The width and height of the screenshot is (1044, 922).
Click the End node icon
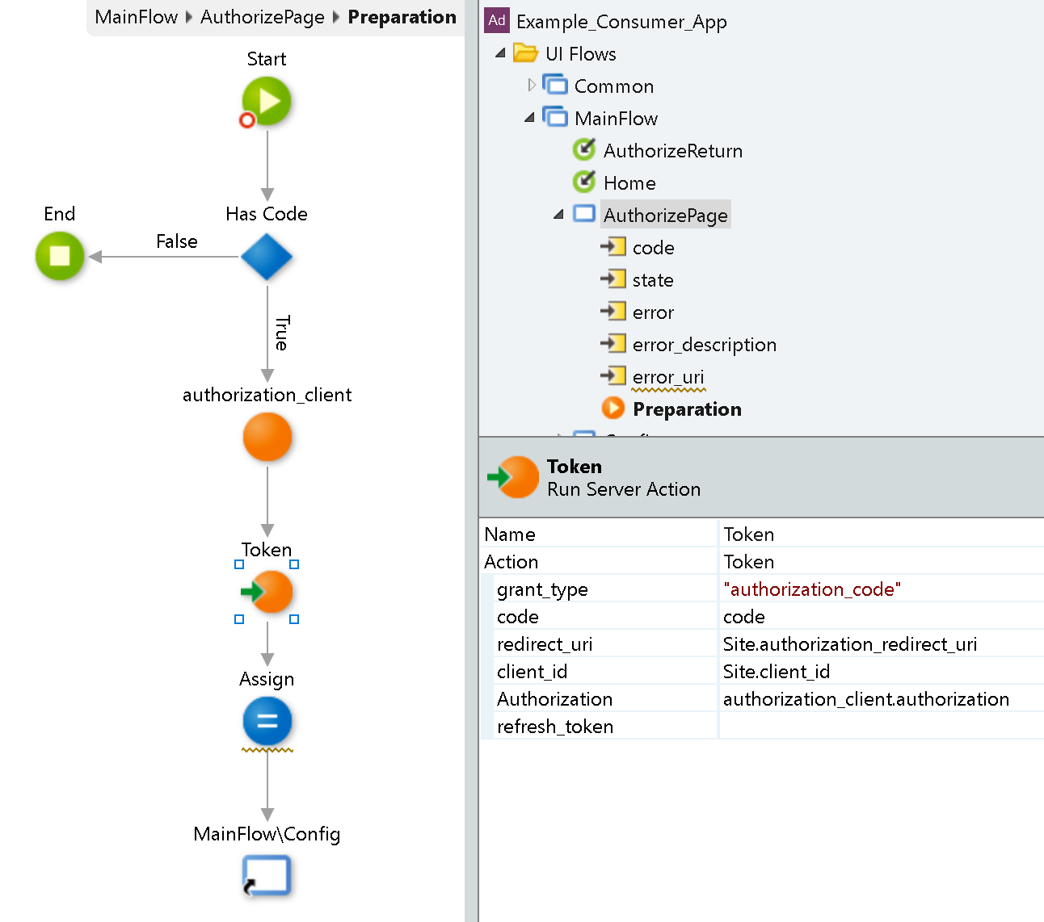pos(59,257)
